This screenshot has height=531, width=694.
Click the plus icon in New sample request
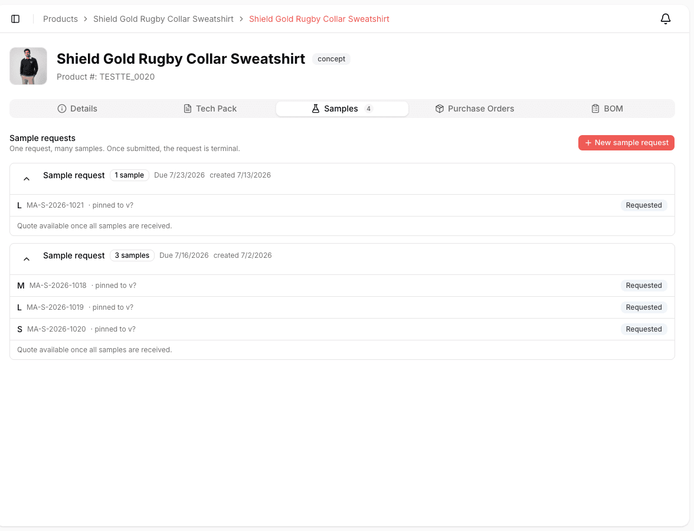(588, 143)
